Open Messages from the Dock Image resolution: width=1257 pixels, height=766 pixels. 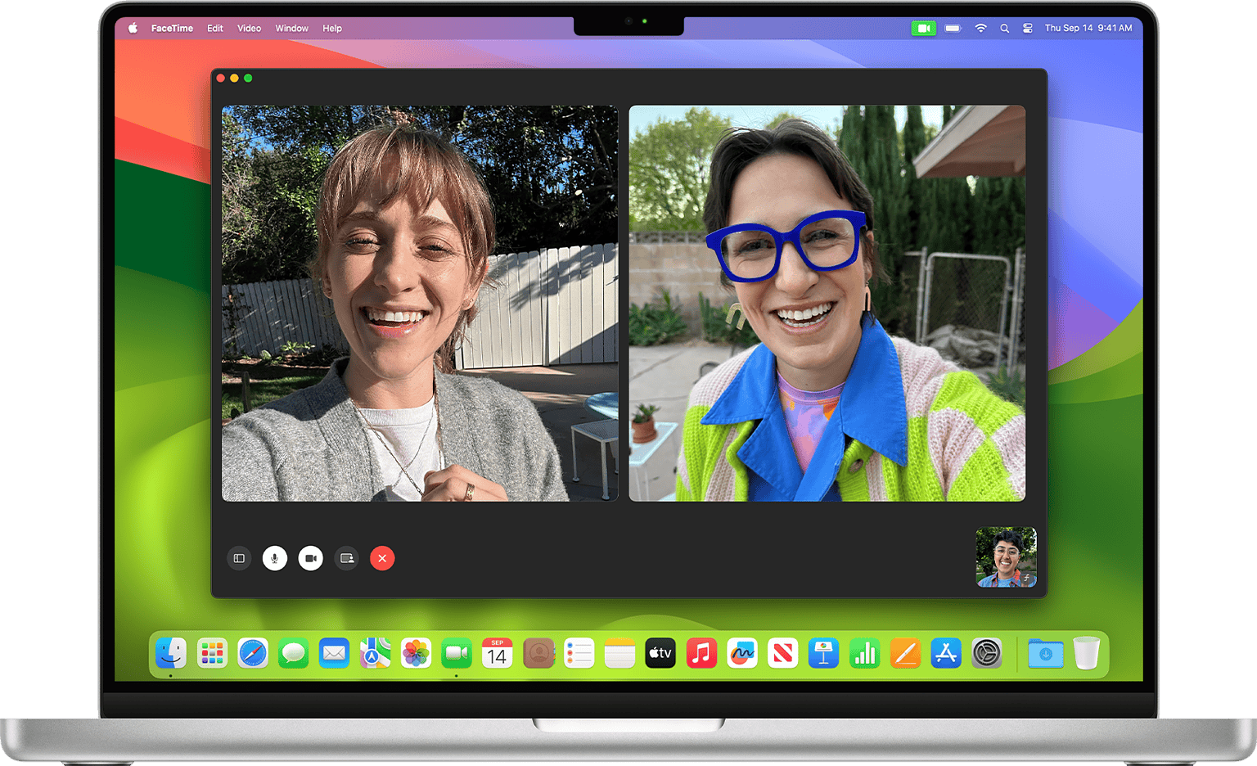294,653
